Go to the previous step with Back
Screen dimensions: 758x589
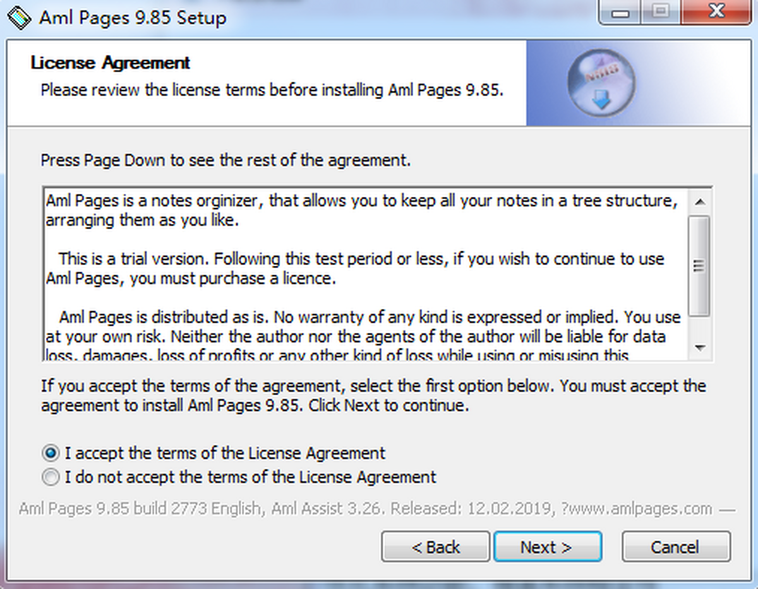435,547
